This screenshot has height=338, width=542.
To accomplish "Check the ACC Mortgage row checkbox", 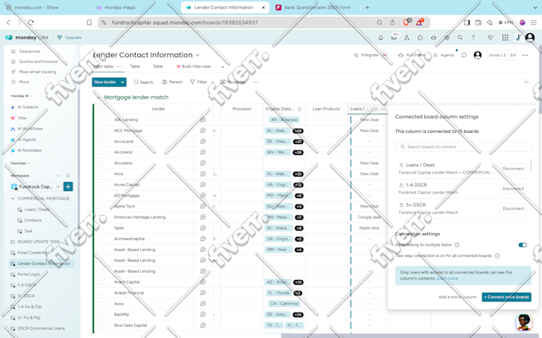I will [99, 130].
